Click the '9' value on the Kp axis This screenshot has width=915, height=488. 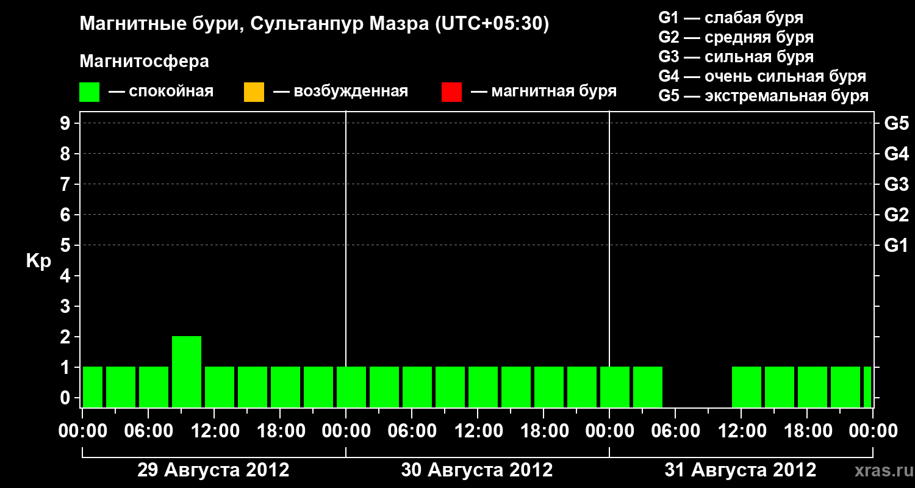coord(66,123)
